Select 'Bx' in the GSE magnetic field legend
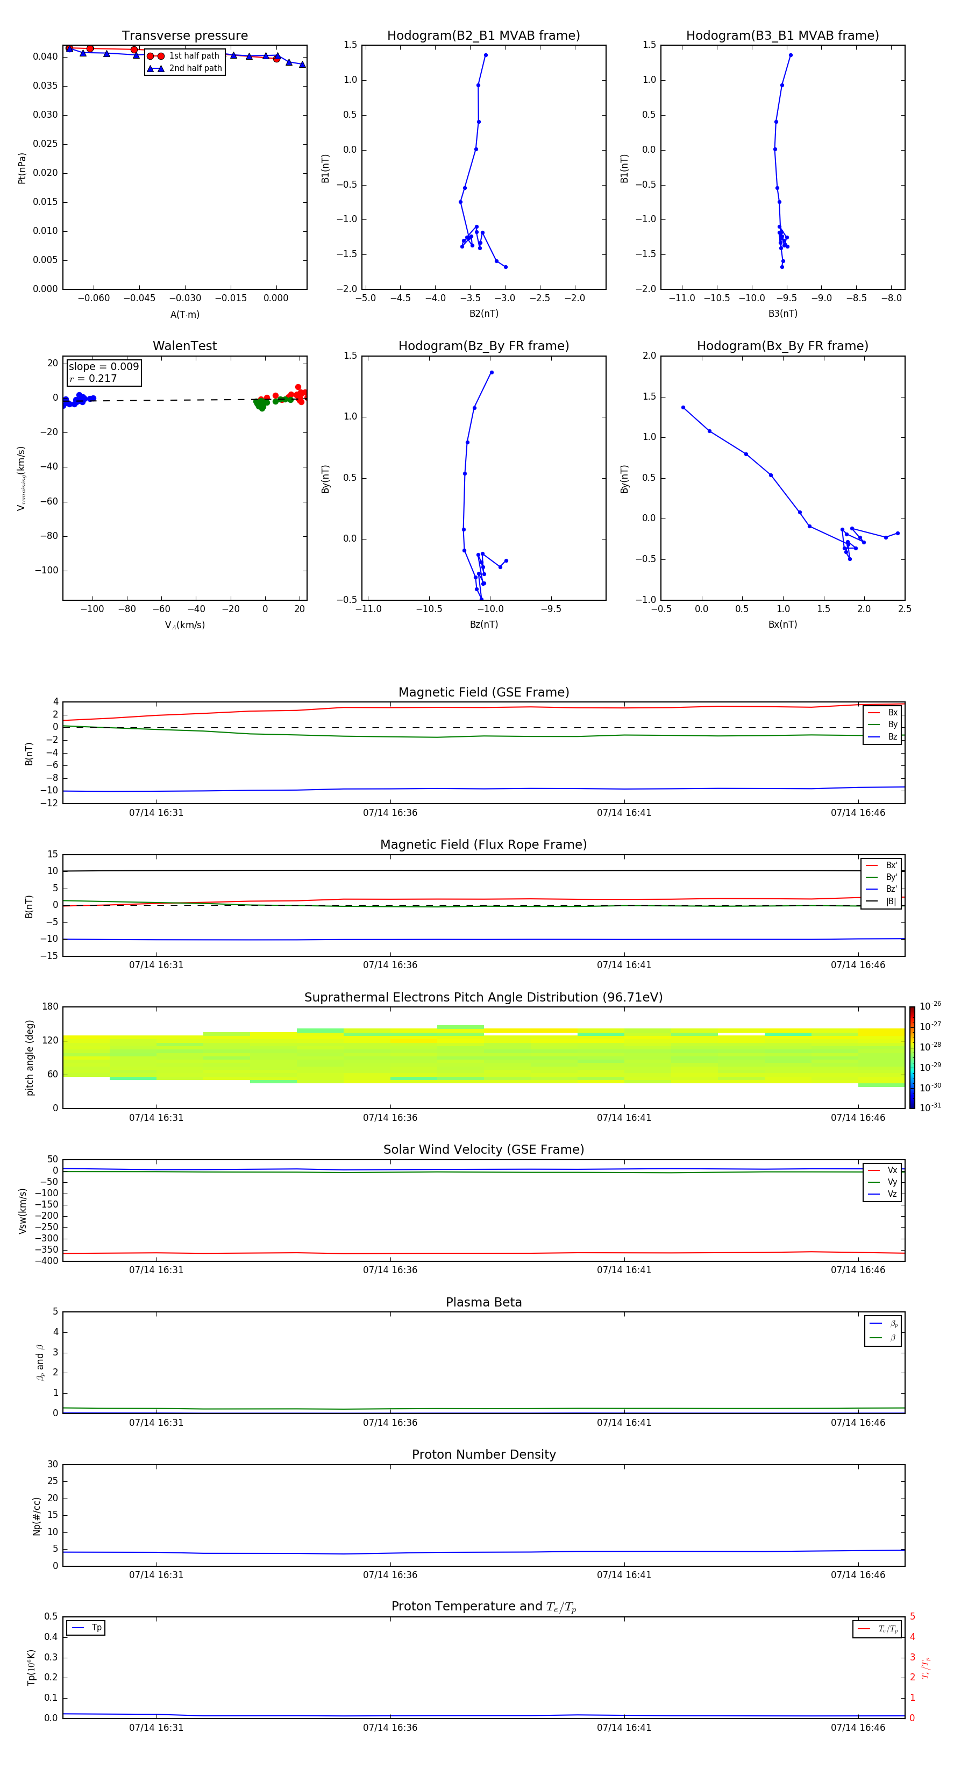 point(882,713)
